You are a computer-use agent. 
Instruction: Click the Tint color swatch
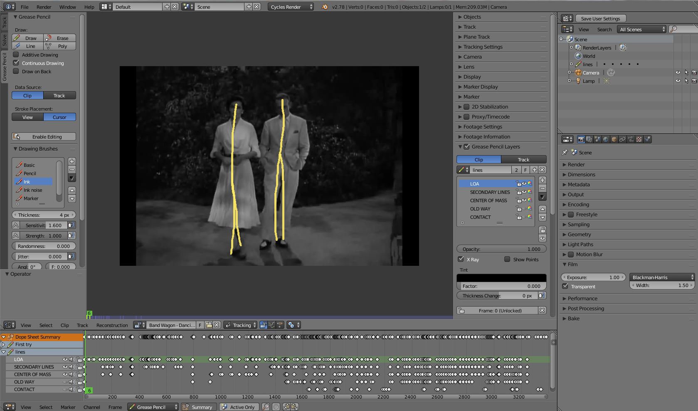pyautogui.click(x=501, y=277)
